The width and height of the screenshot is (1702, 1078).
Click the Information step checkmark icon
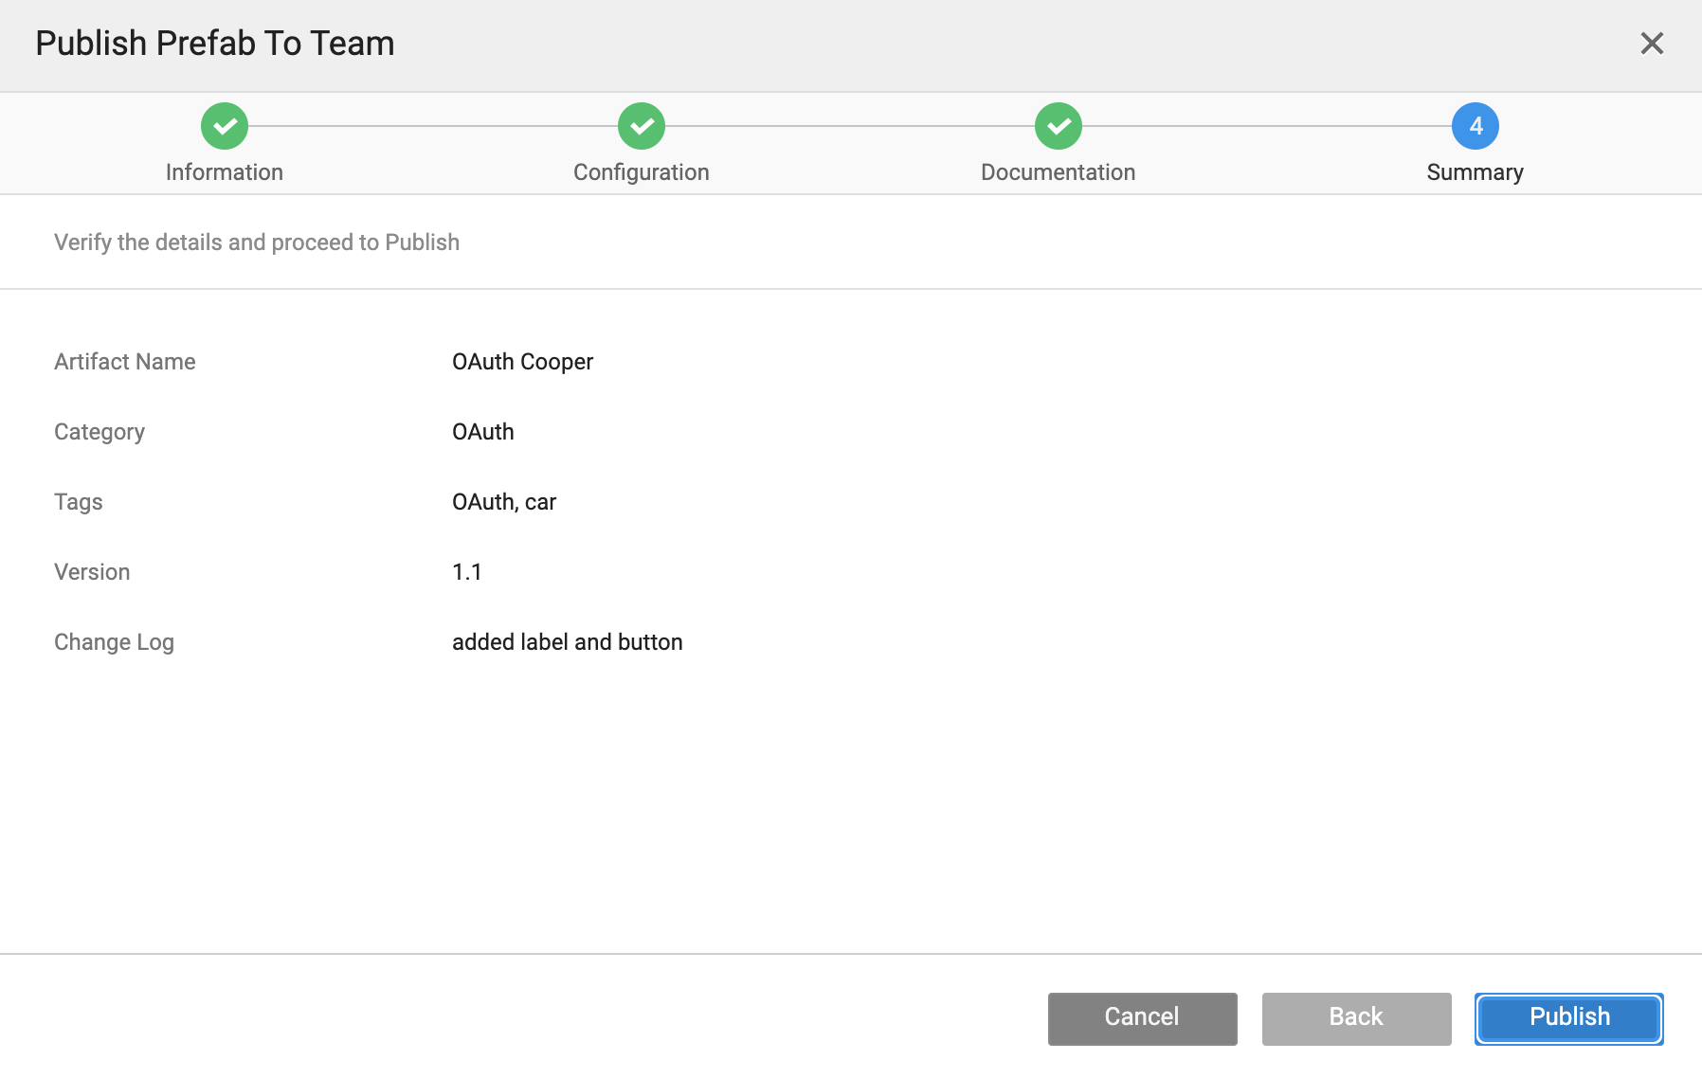coord(225,126)
